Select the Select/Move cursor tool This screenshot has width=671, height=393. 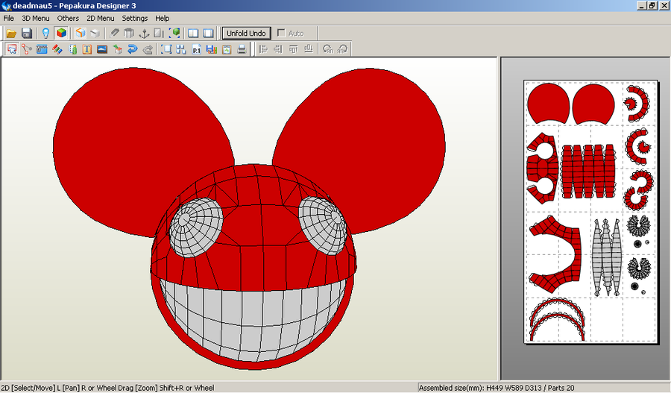click(11, 49)
